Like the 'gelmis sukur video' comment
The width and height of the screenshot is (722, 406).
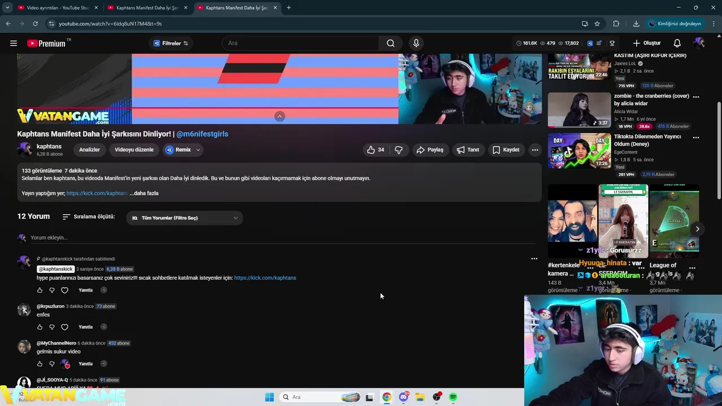pyautogui.click(x=39, y=364)
